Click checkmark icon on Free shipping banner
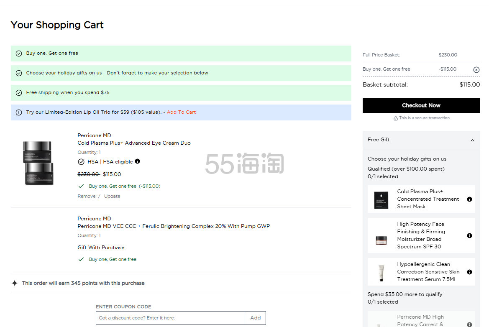Screen dimensions: 489x327 19,93
